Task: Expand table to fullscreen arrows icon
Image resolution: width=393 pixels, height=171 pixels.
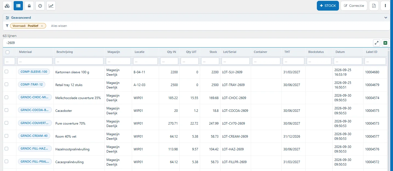Action: pyautogui.click(x=377, y=43)
